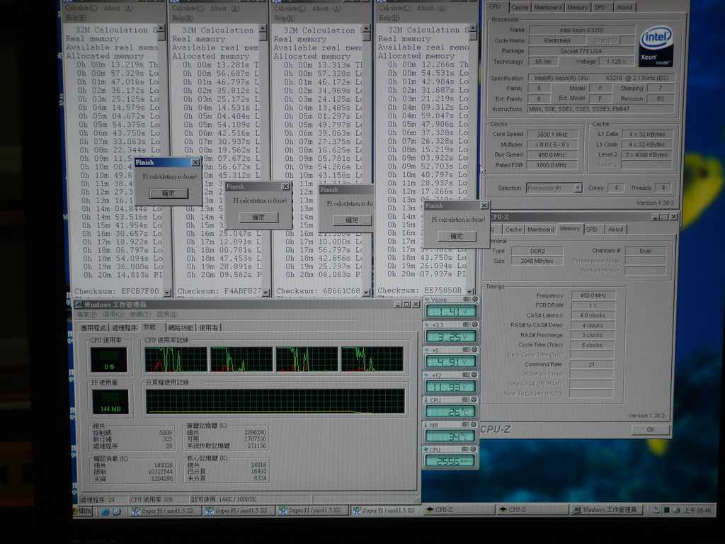Screen dimensions: 725x544
Task: Click OK in the CPU-Z memory window
Action: point(651,430)
